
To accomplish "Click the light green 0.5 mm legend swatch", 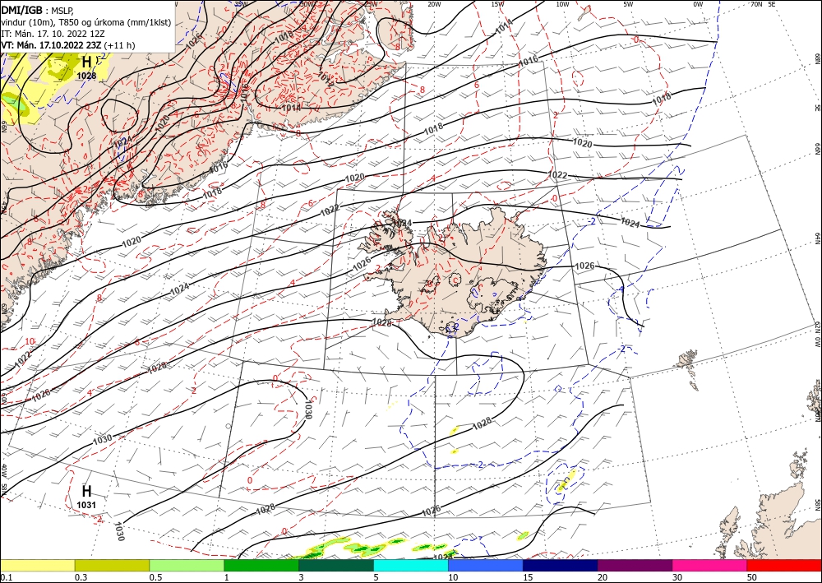I will [x=187, y=565].
